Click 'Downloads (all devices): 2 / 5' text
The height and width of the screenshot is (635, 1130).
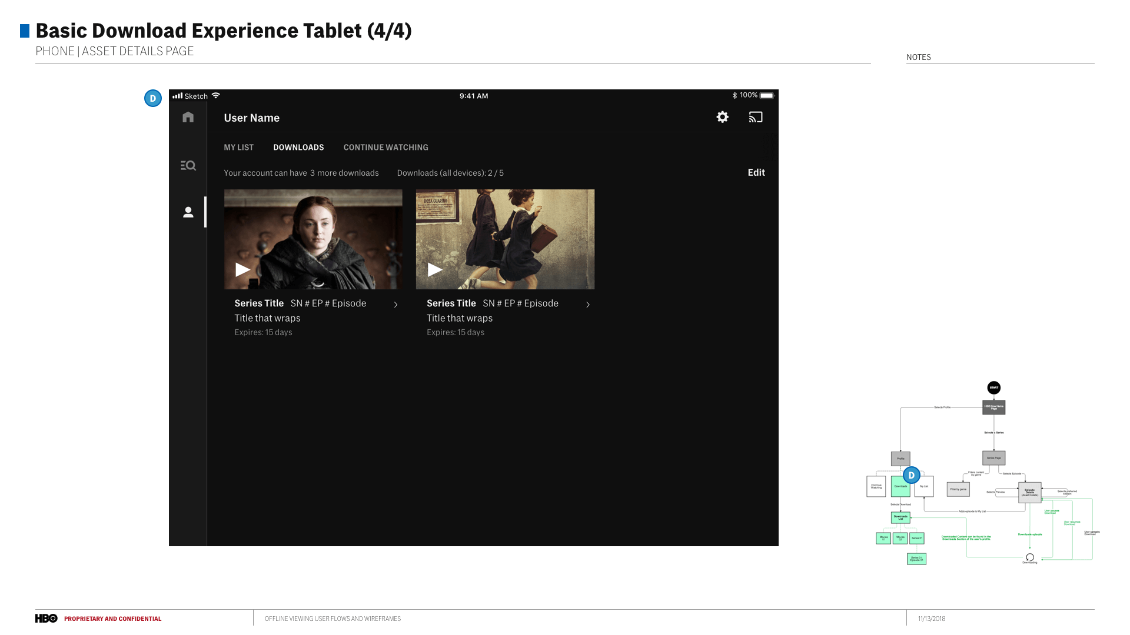tap(450, 173)
